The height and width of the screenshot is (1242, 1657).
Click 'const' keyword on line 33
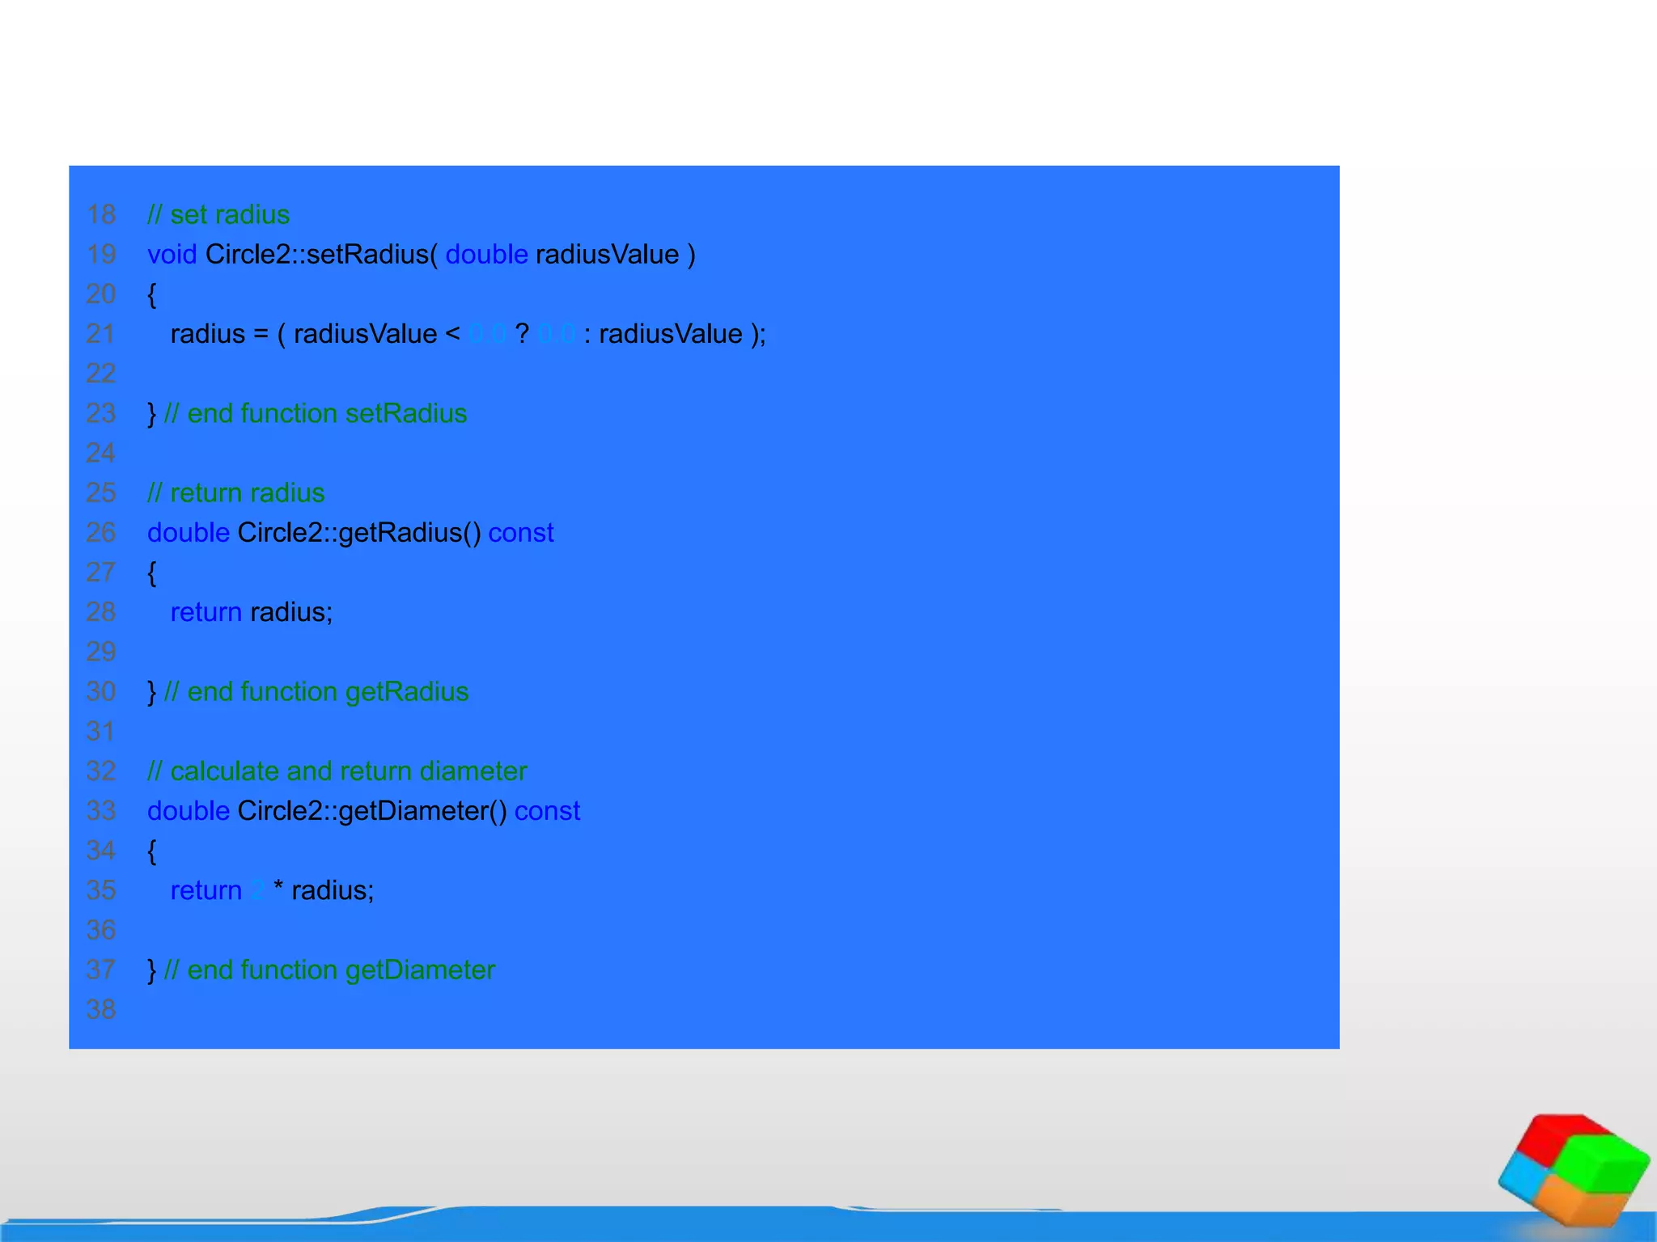coord(547,811)
